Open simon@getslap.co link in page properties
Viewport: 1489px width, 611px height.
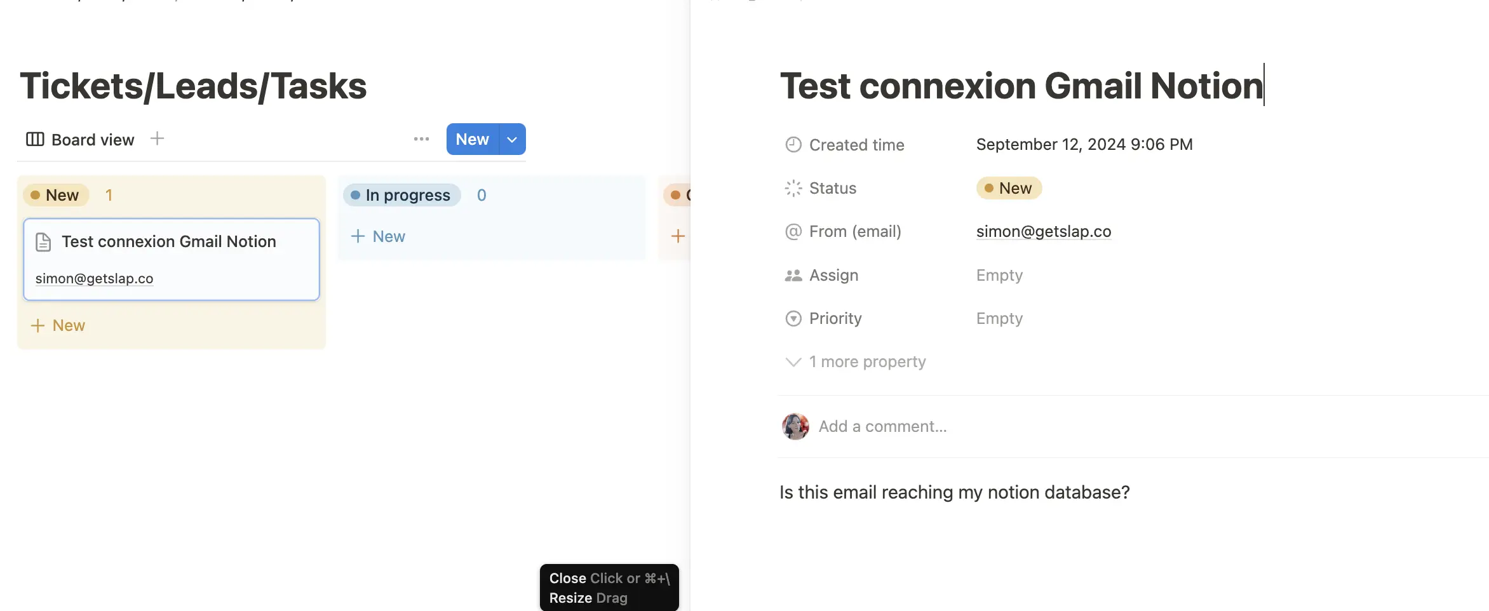(x=1043, y=232)
